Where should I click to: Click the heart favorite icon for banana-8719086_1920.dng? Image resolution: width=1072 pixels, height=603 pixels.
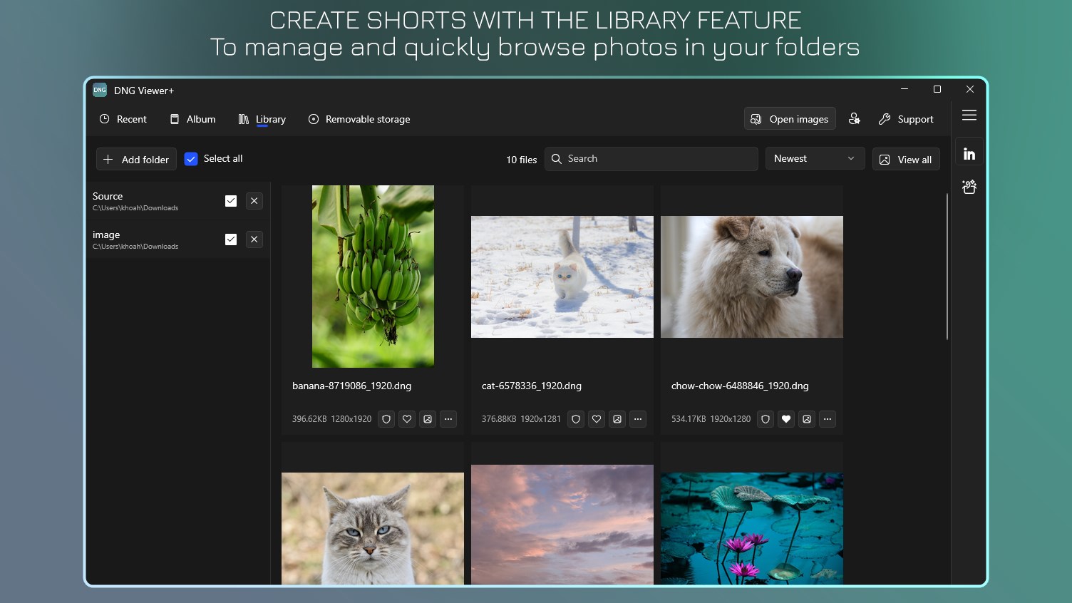click(x=407, y=419)
